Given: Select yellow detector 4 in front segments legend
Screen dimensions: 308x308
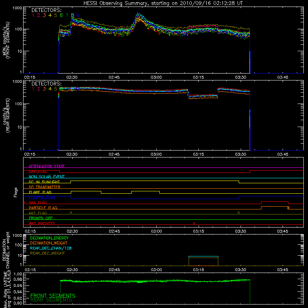Looking at the screenshot, I should click(x=50, y=15).
